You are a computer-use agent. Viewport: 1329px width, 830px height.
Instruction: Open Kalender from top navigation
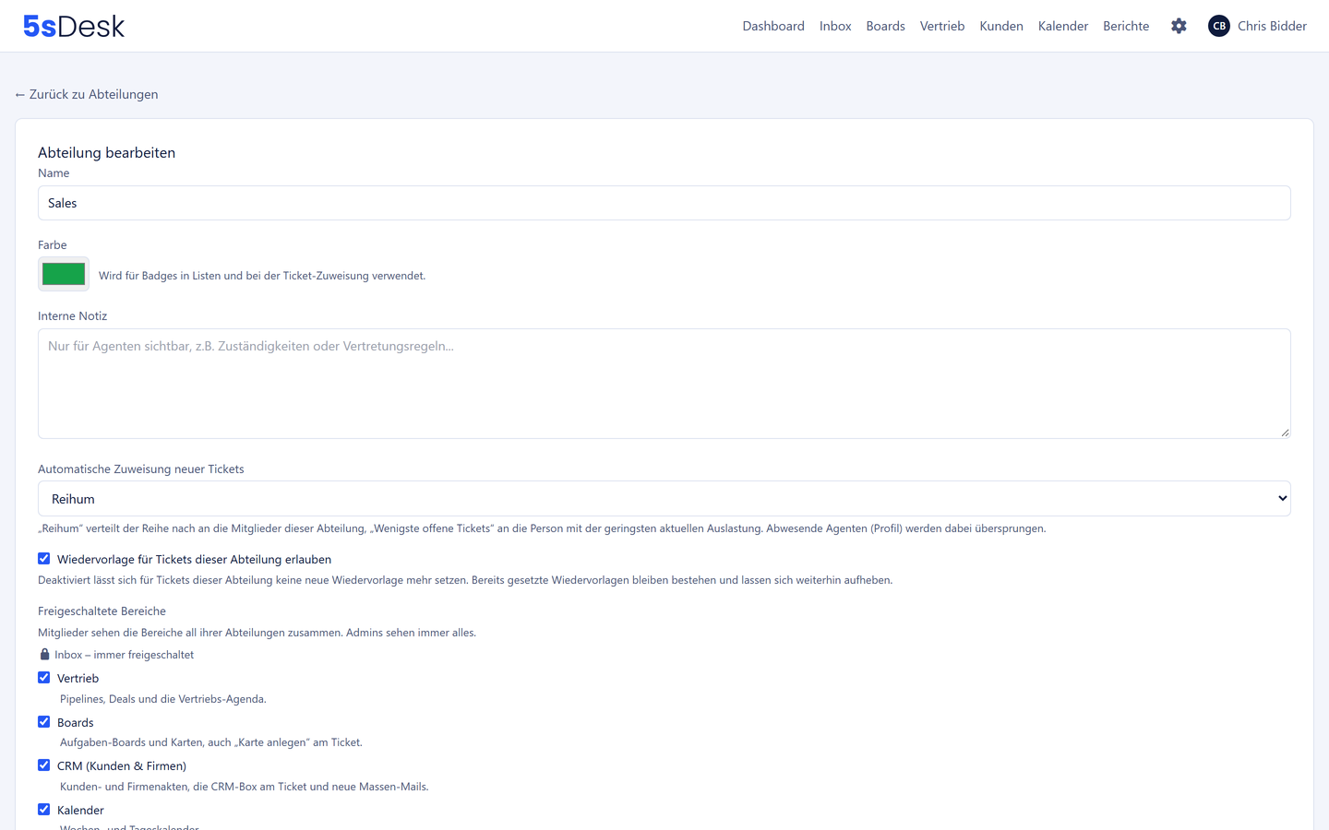coord(1063,26)
